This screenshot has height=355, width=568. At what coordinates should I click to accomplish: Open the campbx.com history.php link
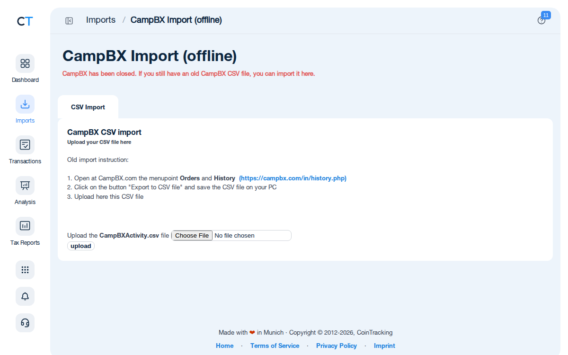pos(293,178)
